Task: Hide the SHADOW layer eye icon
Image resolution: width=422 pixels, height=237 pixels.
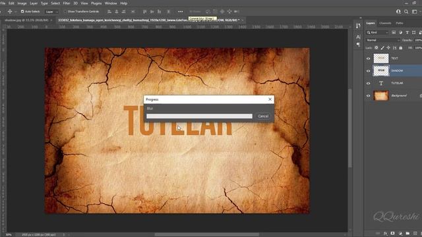Action: [x=368, y=71]
